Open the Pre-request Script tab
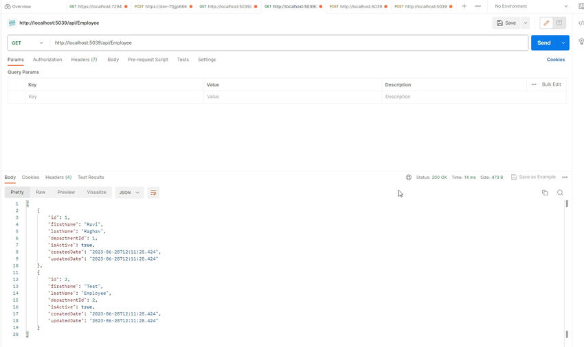Screen dimensions: 584x347 click(148, 60)
